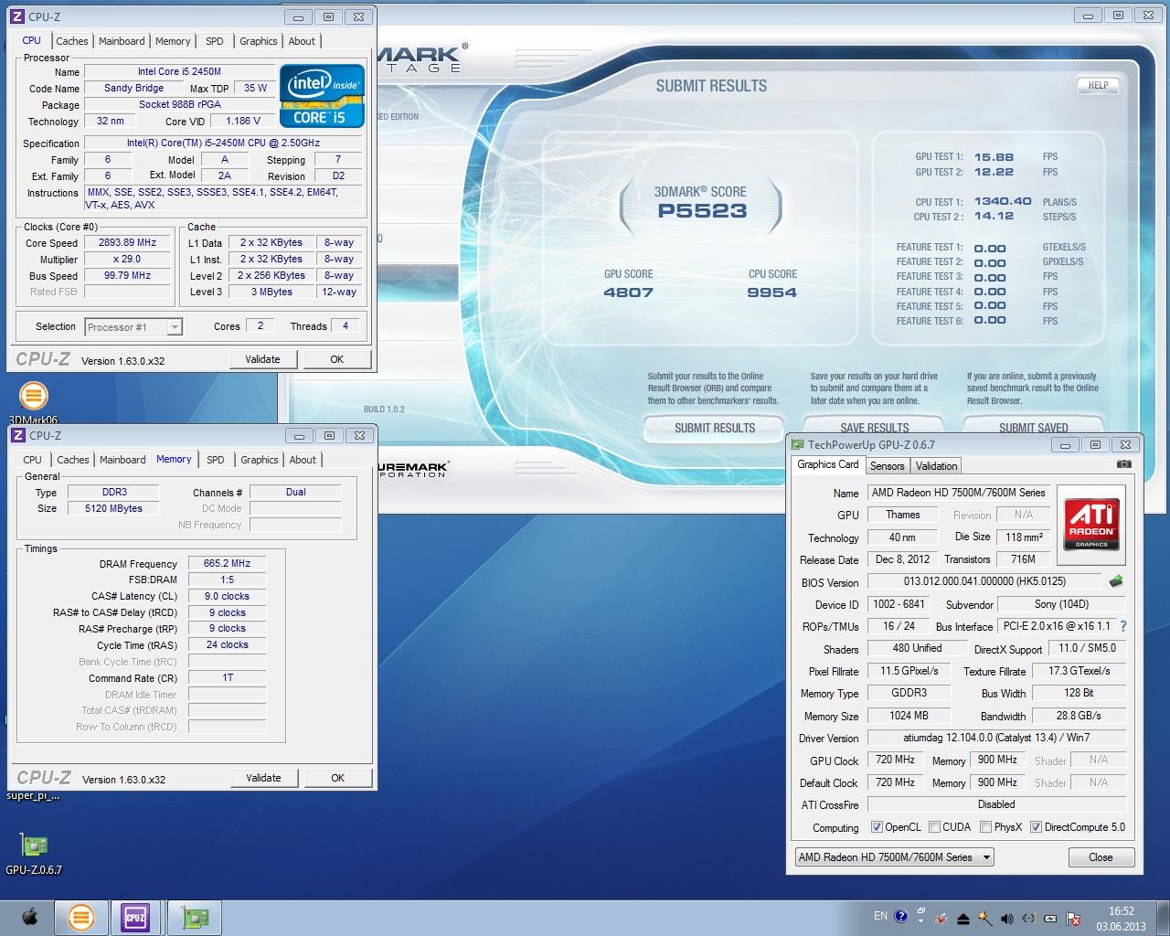Open Mainboard tab in CPU-Z processor window

pos(122,41)
